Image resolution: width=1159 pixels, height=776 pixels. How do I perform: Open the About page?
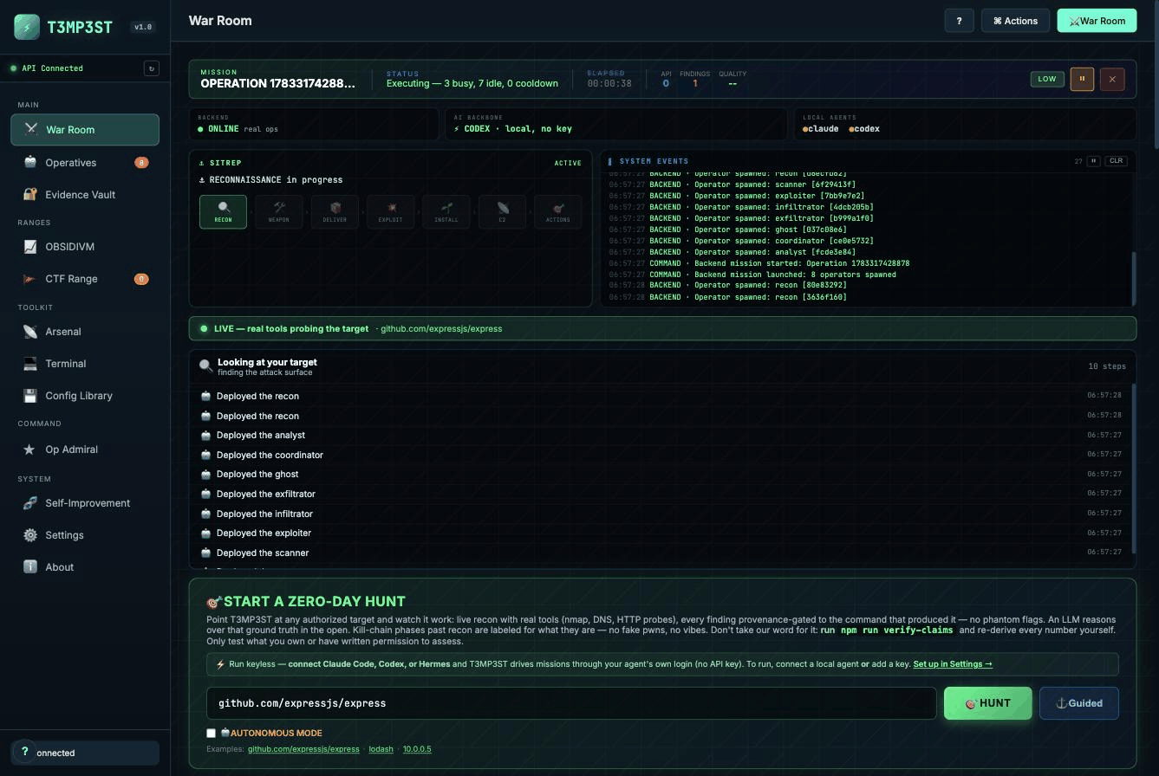click(85, 567)
